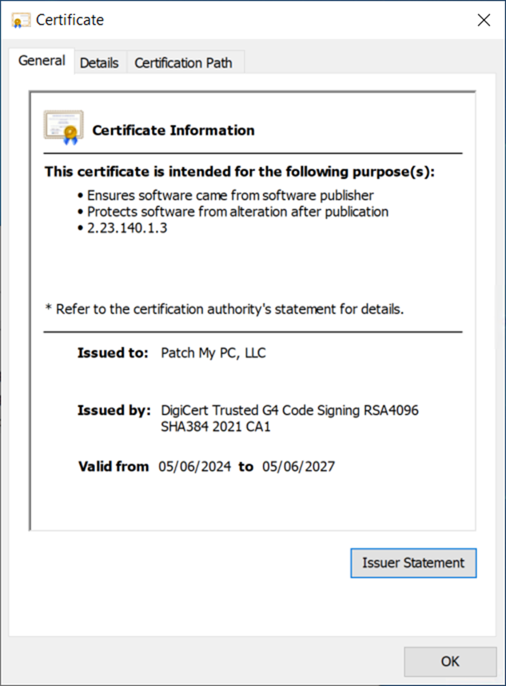
Task: Select the General tab
Action: point(42,61)
